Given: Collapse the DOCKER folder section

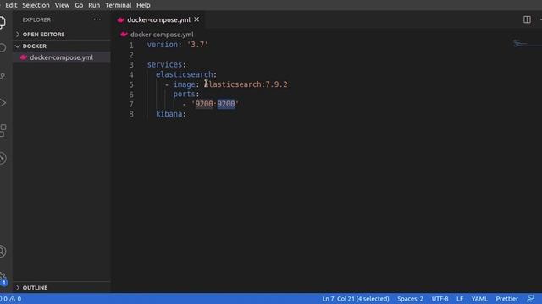Looking at the screenshot, I should 62,46.
